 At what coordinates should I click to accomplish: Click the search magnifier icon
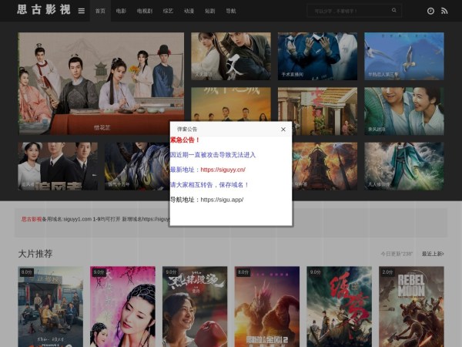pos(394,10)
